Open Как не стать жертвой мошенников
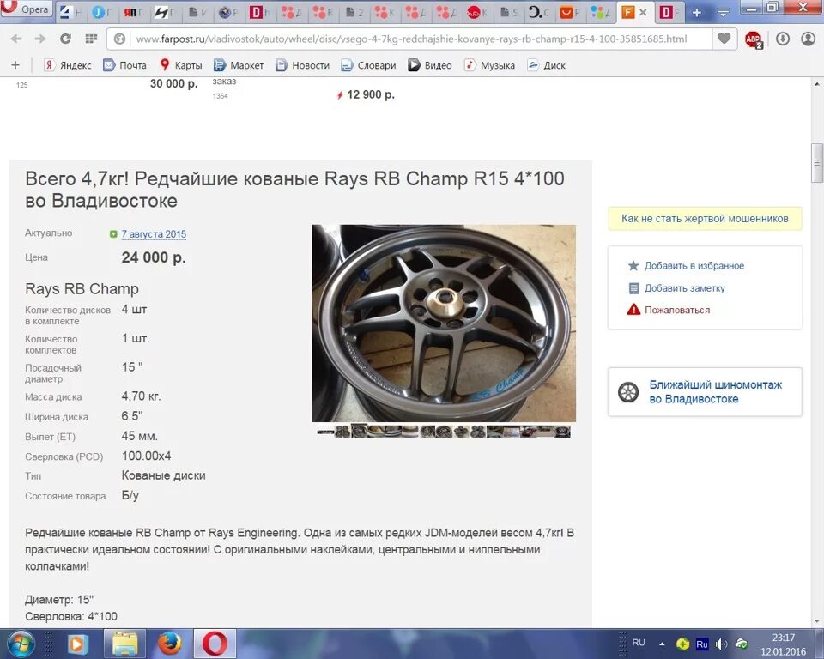This screenshot has height=659, width=824. 705,219
